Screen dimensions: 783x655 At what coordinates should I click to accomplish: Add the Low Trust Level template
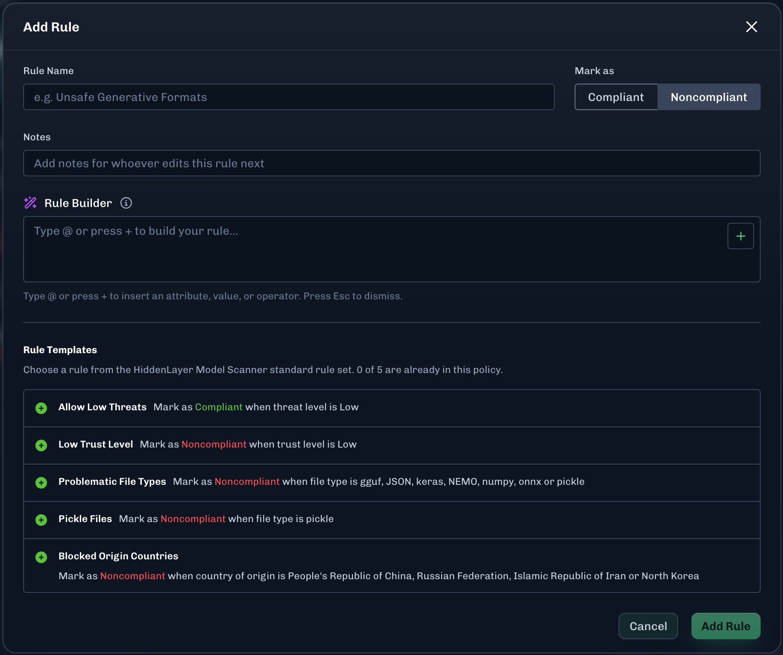click(x=41, y=445)
